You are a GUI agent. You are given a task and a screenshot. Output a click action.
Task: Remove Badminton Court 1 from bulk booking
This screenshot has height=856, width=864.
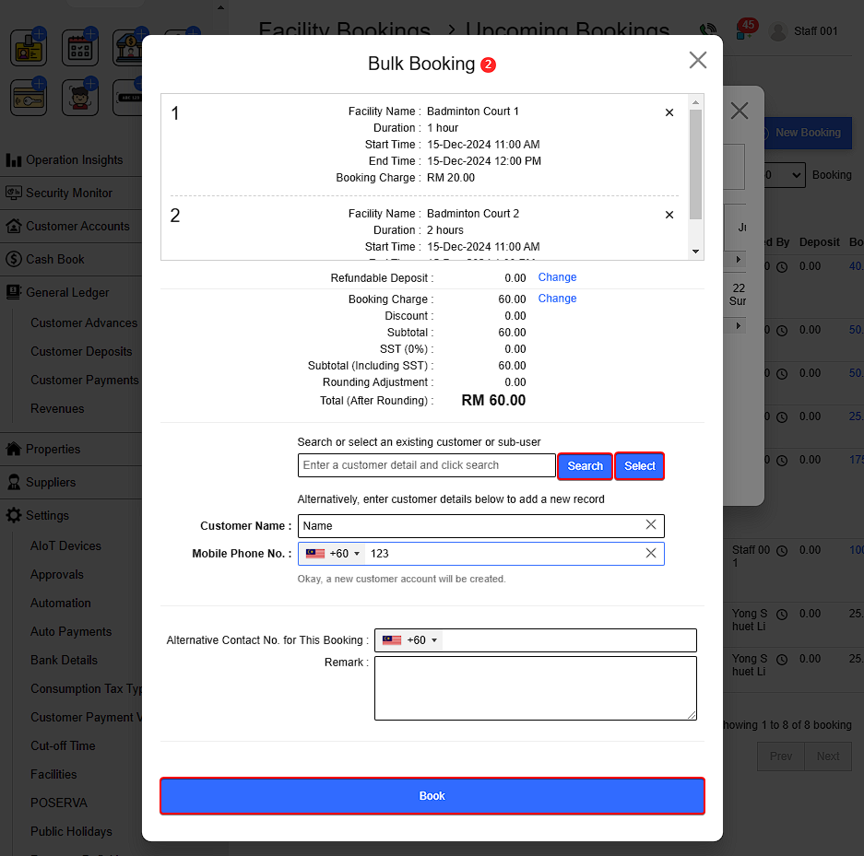(x=669, y=112)
